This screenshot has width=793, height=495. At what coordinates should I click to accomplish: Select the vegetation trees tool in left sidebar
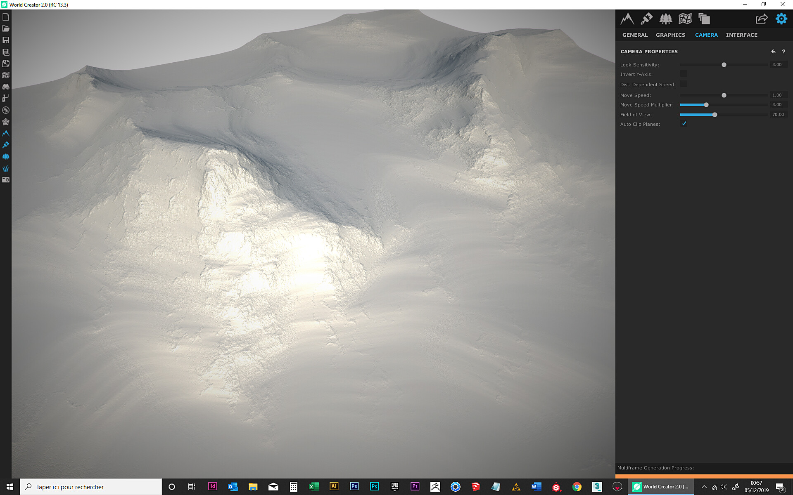[5, 156]
